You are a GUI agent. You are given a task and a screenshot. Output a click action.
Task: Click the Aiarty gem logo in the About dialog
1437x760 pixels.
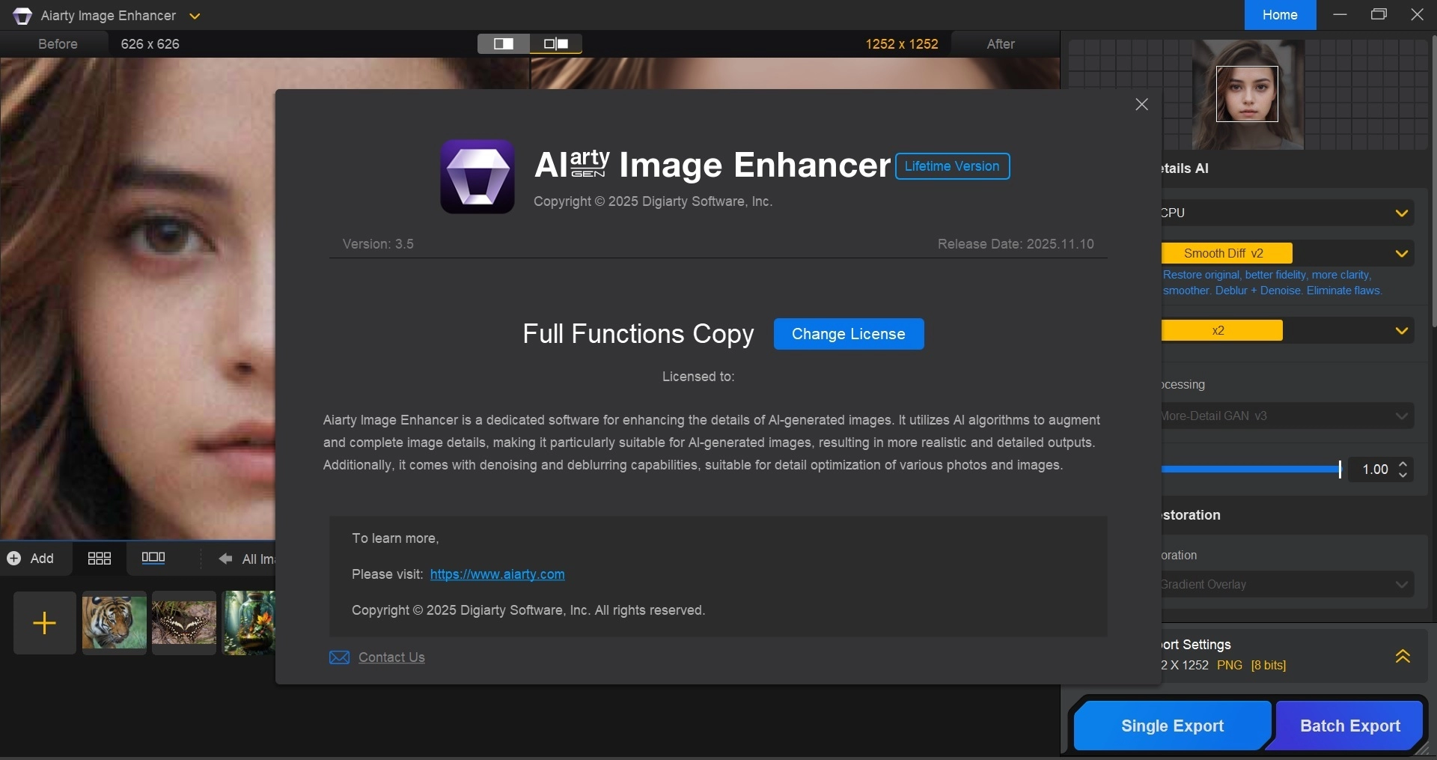point(478,177)
